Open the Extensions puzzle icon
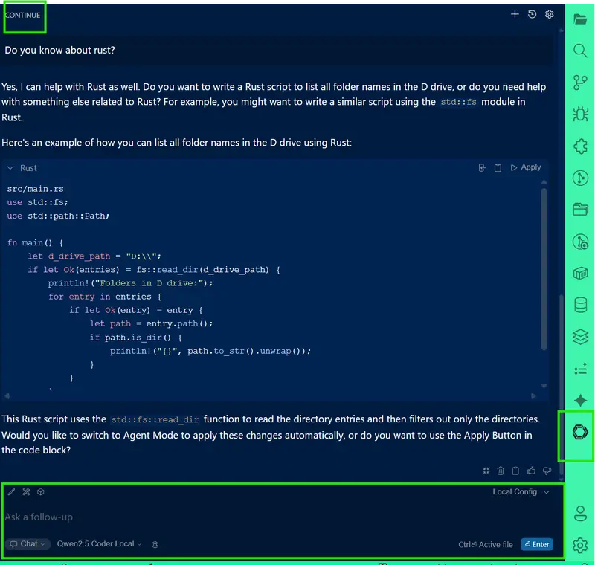The height and width of the screenshot is (565, 595). (580, 146)
